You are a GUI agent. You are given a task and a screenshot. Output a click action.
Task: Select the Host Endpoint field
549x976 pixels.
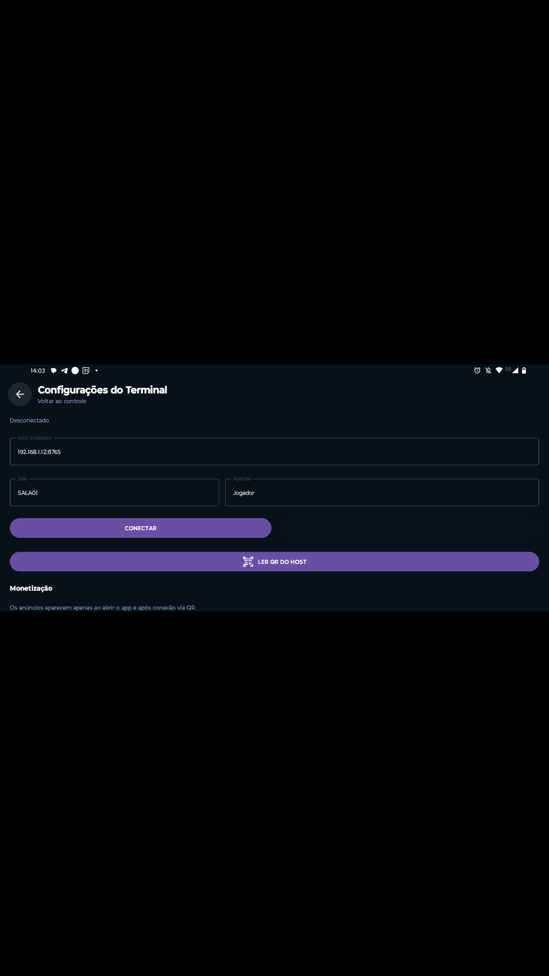point(274,451)
